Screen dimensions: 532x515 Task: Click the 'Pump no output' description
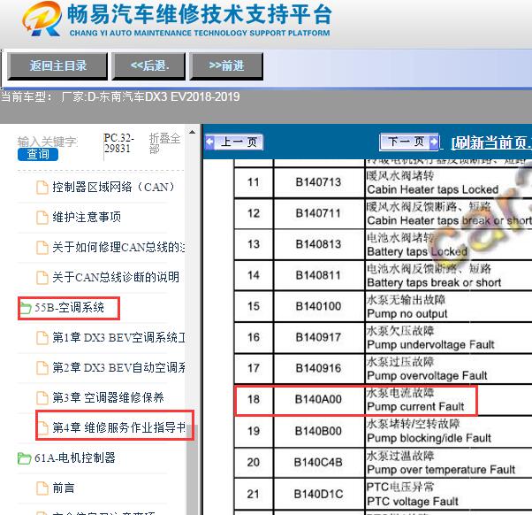pyautogui.click(x=407, y=313)
